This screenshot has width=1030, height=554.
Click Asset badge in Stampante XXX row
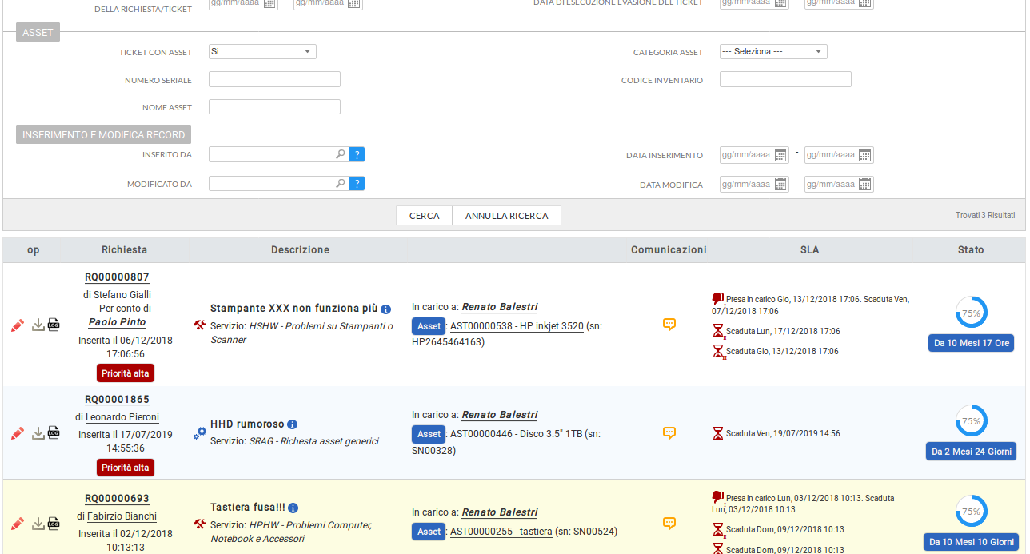pyautogui.click(x=429, y=326)
